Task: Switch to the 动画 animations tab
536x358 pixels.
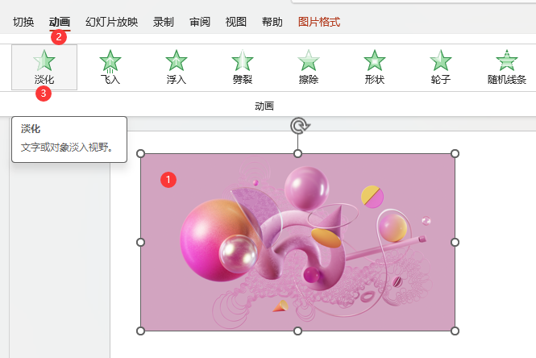Action: click(x=60, y=22)
